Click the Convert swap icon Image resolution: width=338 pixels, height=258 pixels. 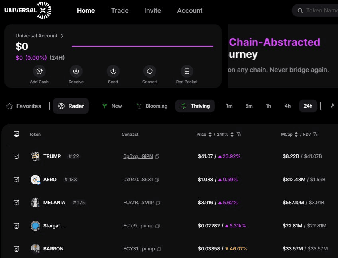tap(150, 71)
